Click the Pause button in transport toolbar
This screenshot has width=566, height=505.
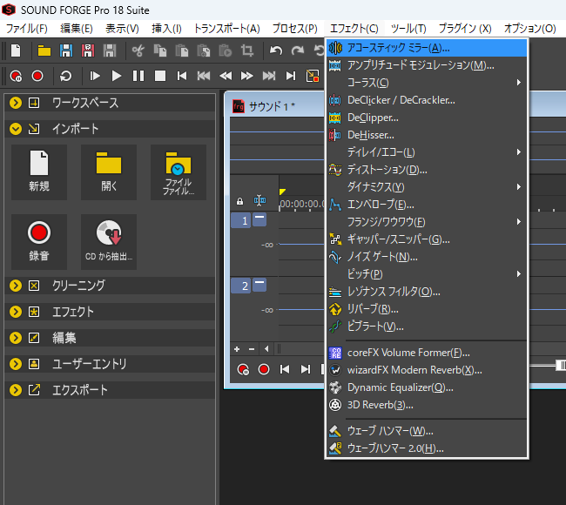pyautogui.click(x=138, y=76)
